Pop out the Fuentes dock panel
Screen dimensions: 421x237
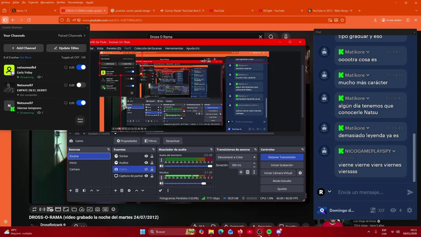tap(153, 149)
